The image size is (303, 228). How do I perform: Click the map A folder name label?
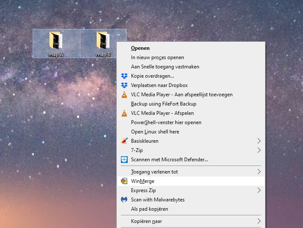56,54
